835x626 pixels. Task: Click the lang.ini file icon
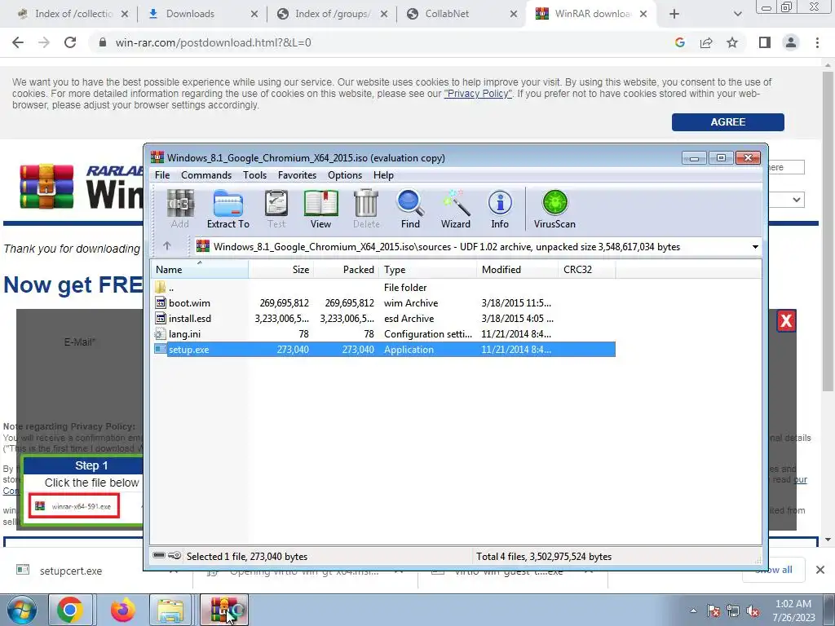161,333
